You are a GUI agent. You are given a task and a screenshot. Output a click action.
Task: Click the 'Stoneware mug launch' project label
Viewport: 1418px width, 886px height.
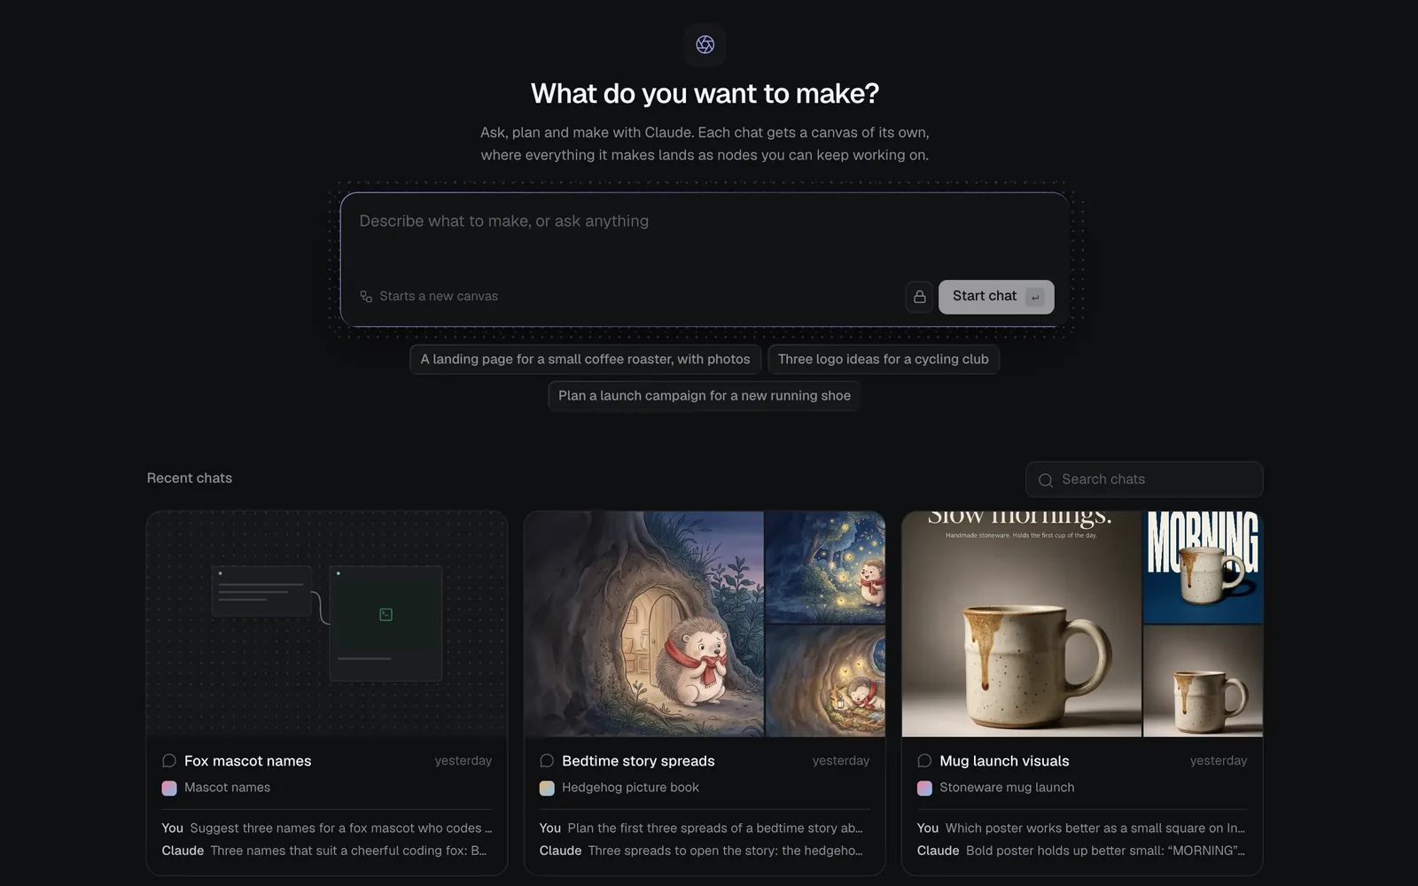click(x=1007, y=788)
